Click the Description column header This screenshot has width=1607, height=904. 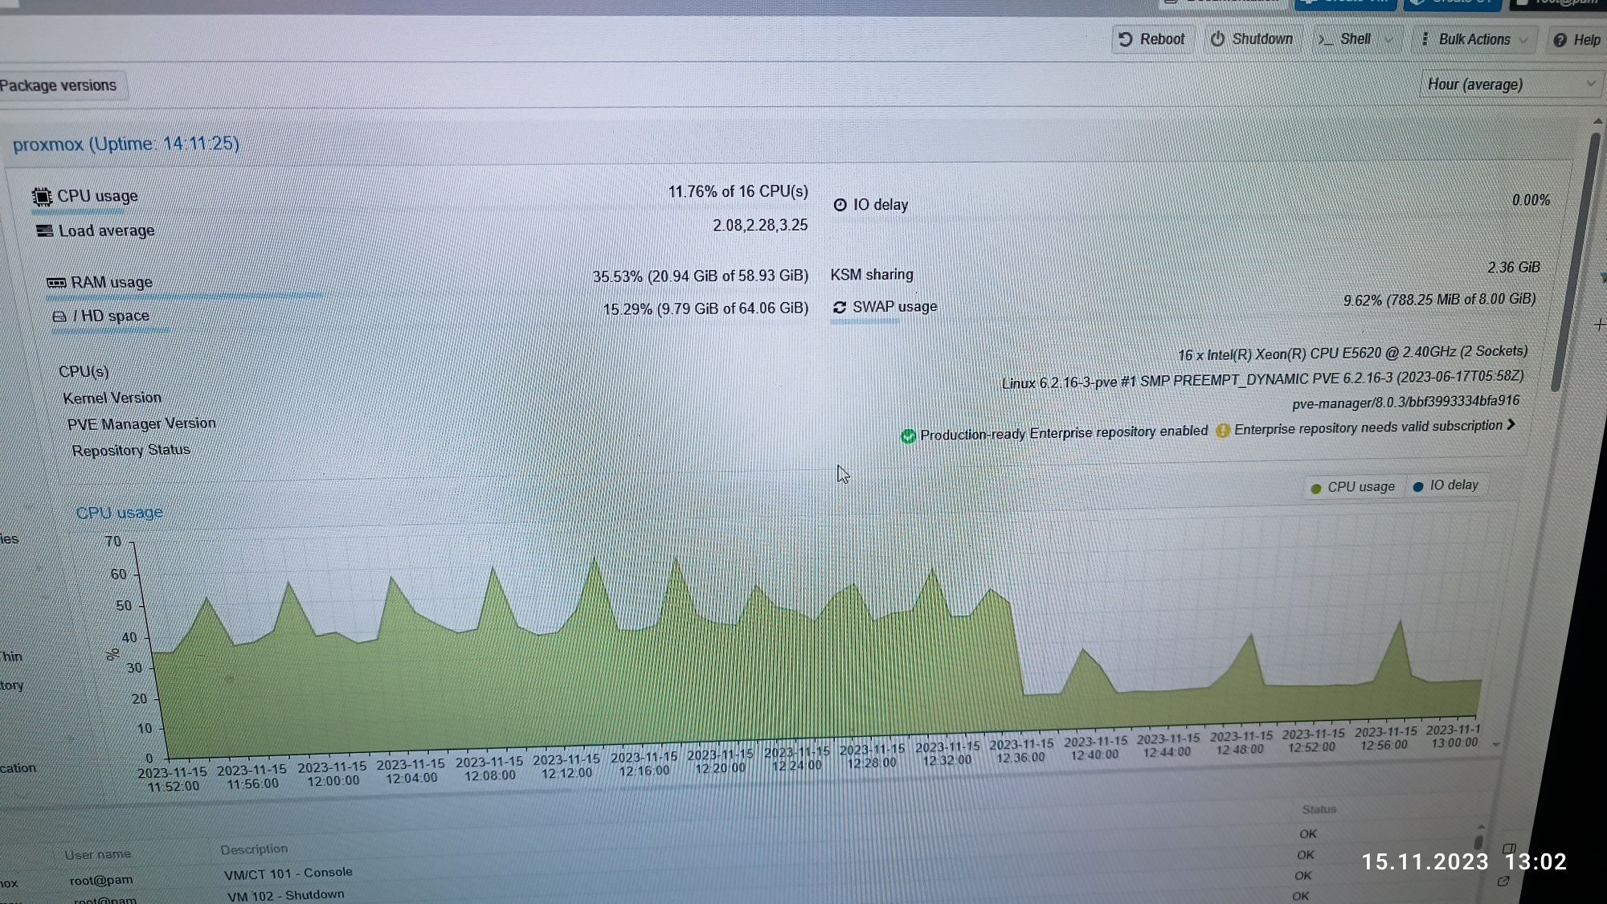(x=254, y=849)
